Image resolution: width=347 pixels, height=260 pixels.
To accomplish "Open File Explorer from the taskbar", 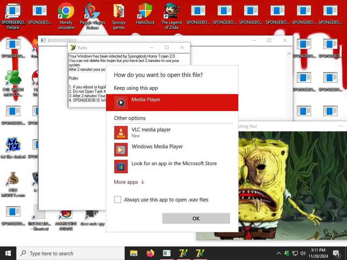I will coord(134,253).
